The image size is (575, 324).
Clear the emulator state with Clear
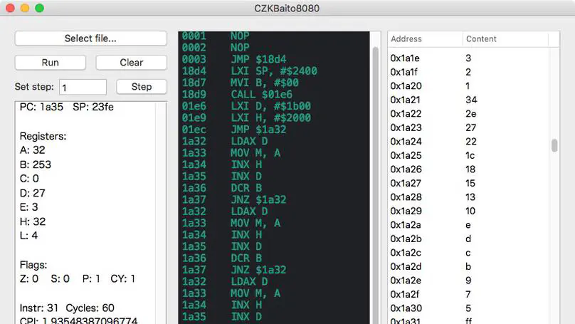[131, 63]
